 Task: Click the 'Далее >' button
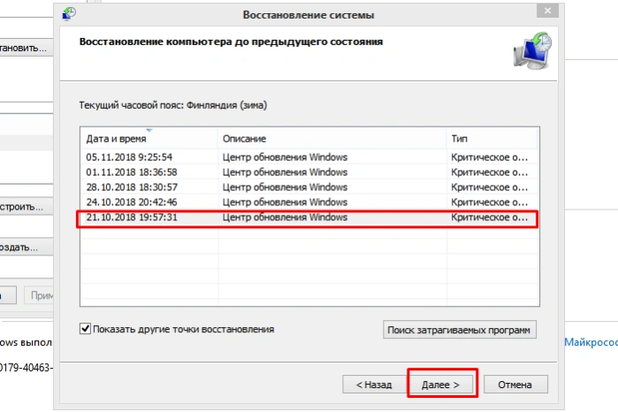(440, 385)
